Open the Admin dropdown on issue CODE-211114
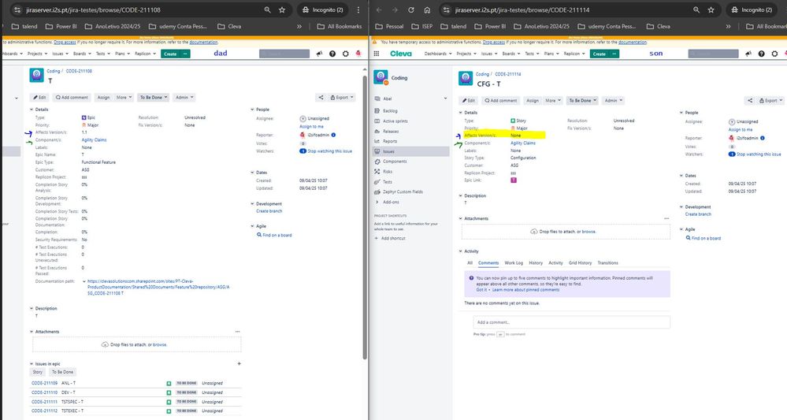This screenshot has width=787, height=420. 614,100
